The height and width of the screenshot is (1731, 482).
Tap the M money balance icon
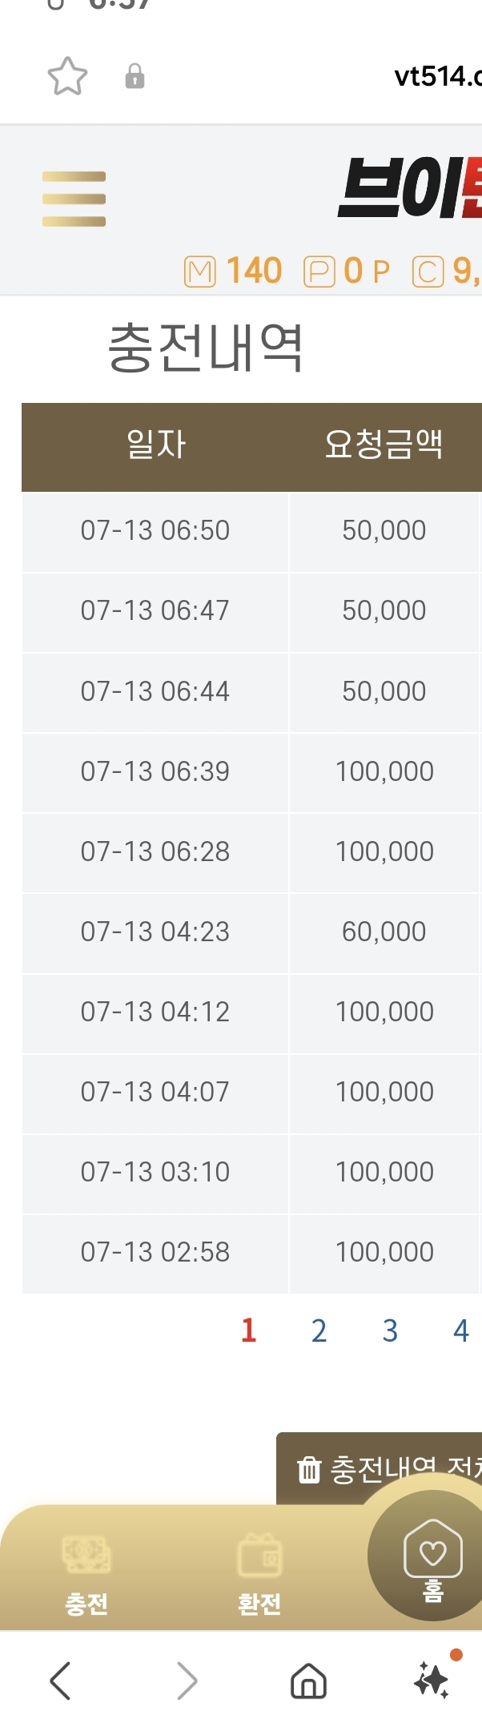(200, 272)
